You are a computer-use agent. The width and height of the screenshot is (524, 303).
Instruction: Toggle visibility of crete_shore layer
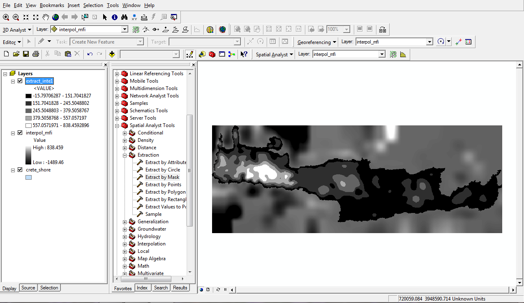tap(20, 170)
